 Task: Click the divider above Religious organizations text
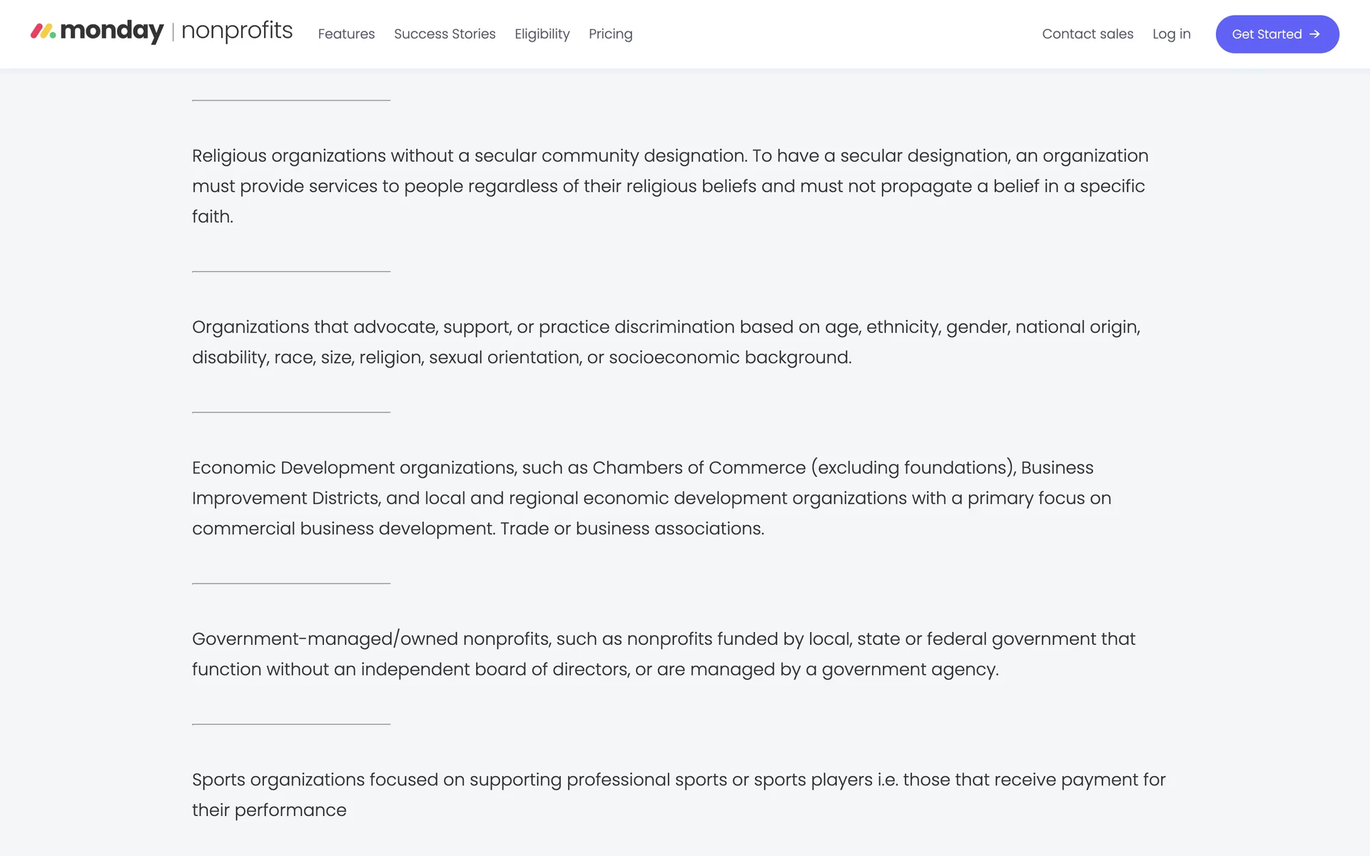pos(291,101)
